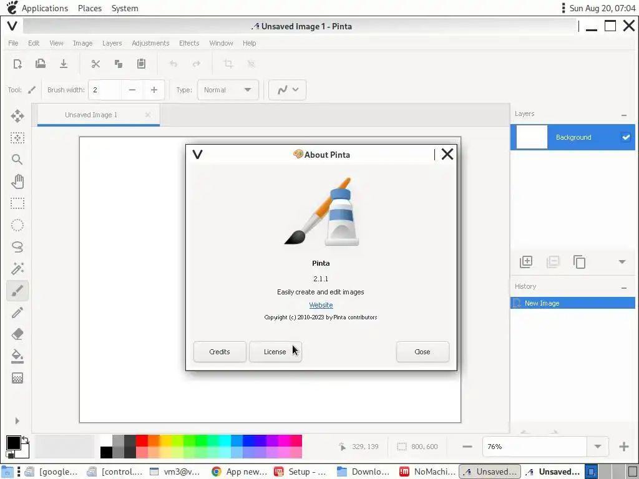Image resolution: width=639 pixels, height=479 pixels.
Task: Open the Places system menu
Action: pyautogui.click(x=90, y=8)
